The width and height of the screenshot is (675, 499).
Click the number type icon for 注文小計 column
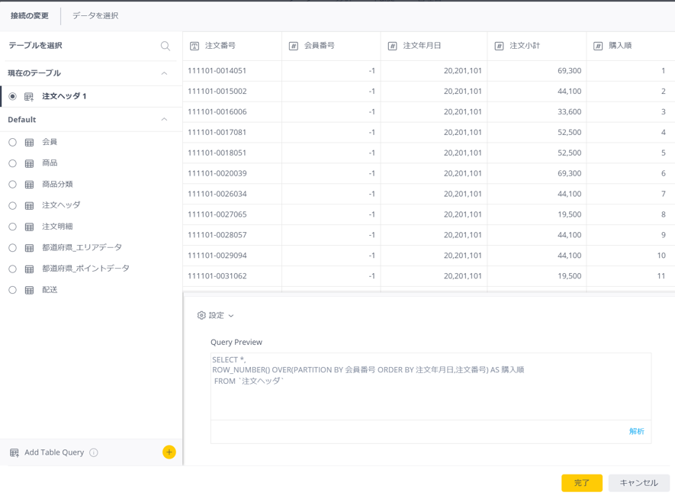pos(500,47)
